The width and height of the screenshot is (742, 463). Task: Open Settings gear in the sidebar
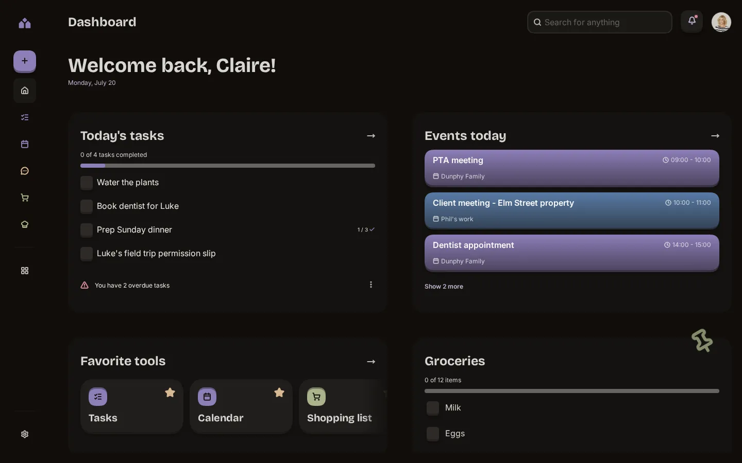pos(25,434)
